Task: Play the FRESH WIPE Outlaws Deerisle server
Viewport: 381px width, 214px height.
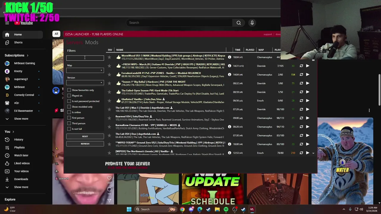Action: coord(308,66)
